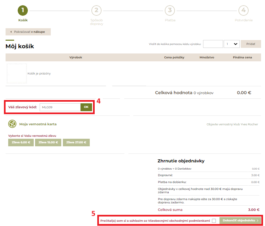Choose the Zľava 27.00 € loyalty discount
This screenshot has height=226, width=265.
pos(76,142)
